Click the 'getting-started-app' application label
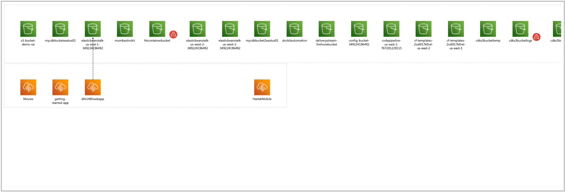Viewport: 565px width, 192px height. pos(60,101)
